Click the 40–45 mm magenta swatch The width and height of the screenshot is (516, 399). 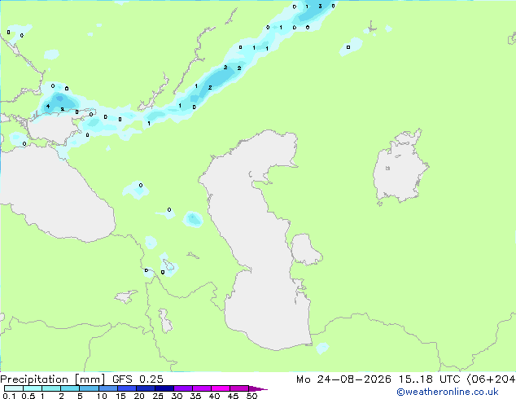(x=221, y=388)
